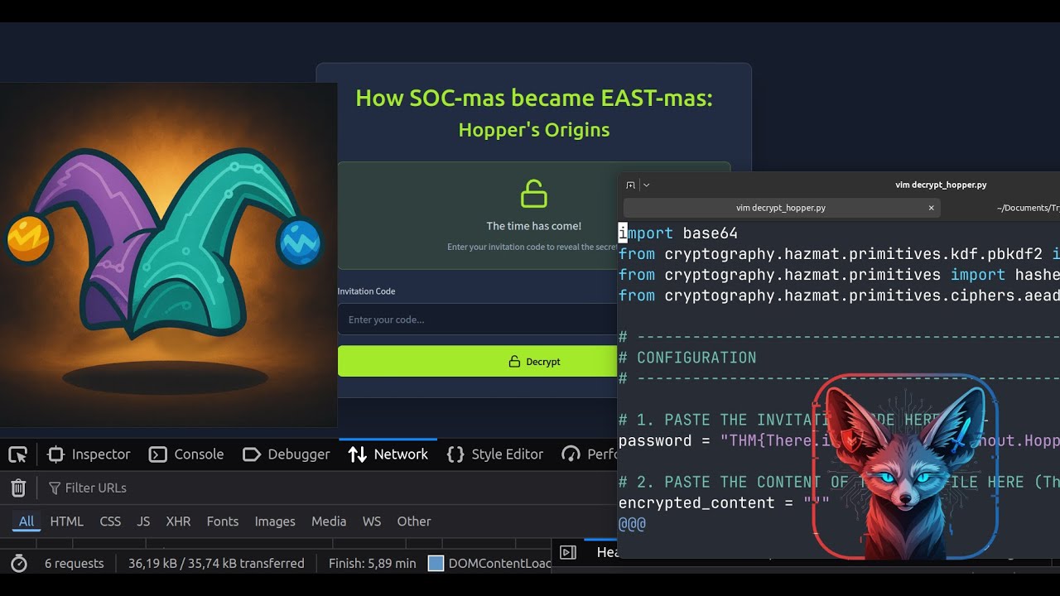
Task: Filter requests by WS
Action: 372,521
